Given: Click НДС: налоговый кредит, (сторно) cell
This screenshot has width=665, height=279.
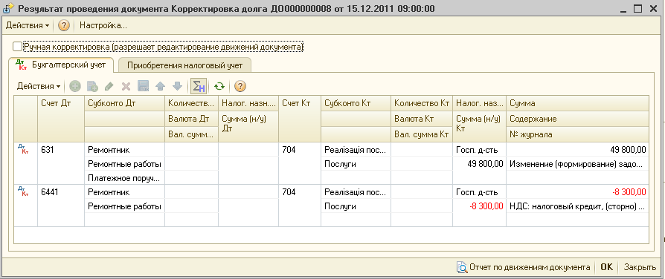Looking at the screenshot, I should tap(577, 206).
